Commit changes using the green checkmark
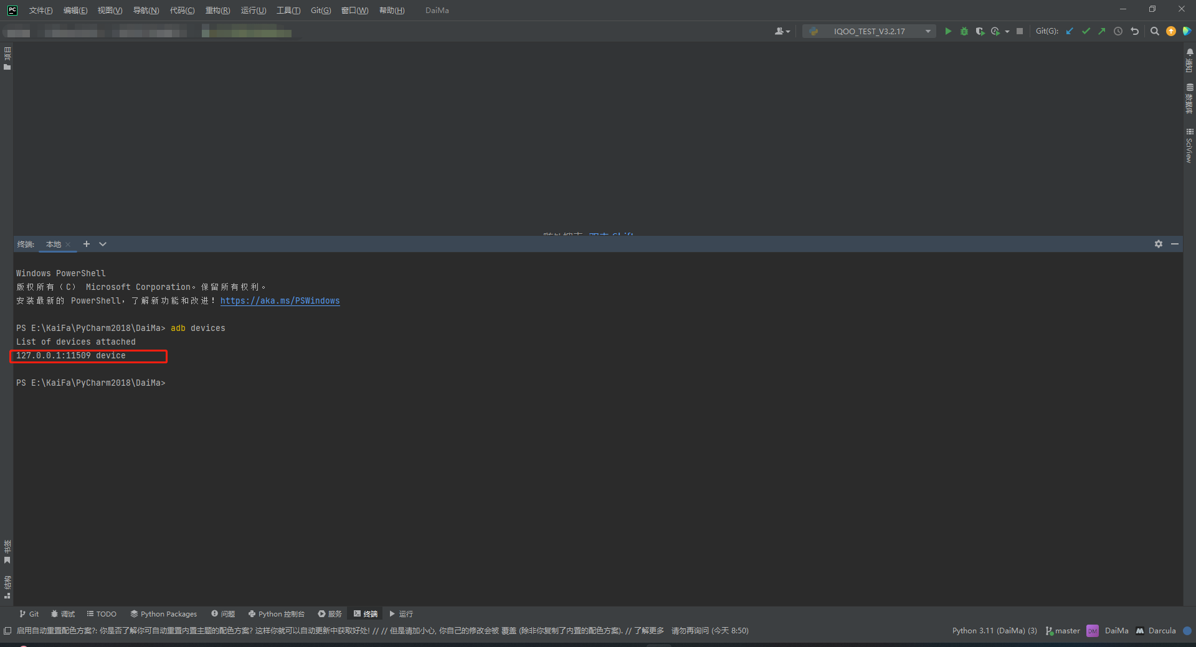 pyautogui.click(x=1086, y=31)
